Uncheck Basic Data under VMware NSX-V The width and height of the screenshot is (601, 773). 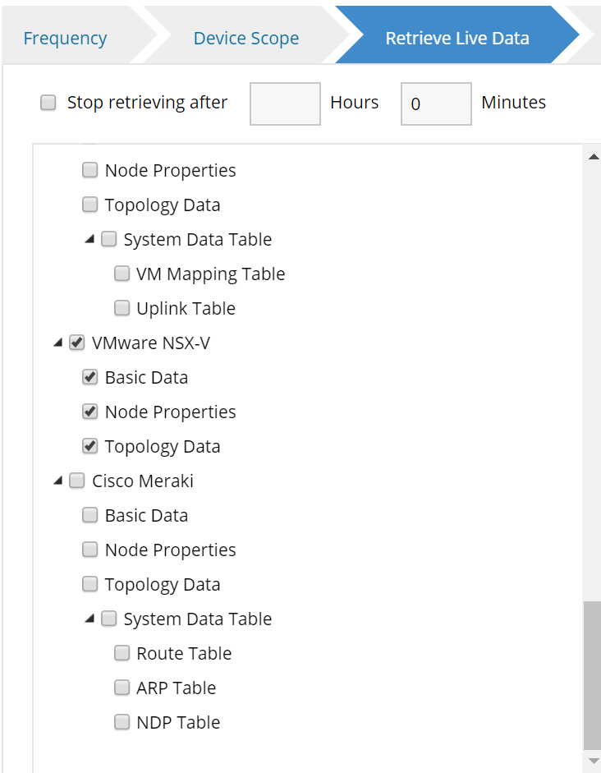click(x=90, y=378)
